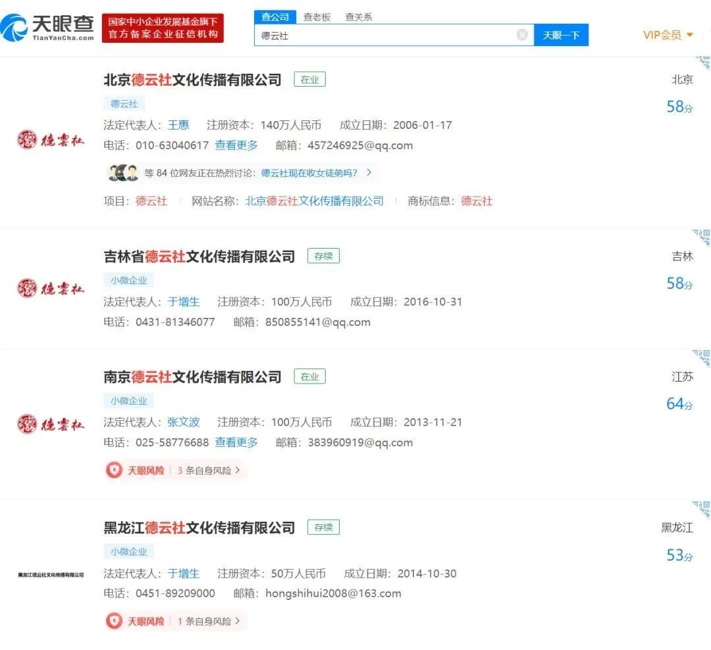Select the 查关系 tab
This screenshot has width=711, height=650.
coord(358,17)
